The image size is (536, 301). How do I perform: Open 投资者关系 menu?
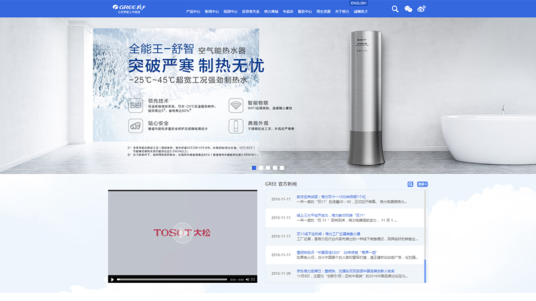pos(251,12)
